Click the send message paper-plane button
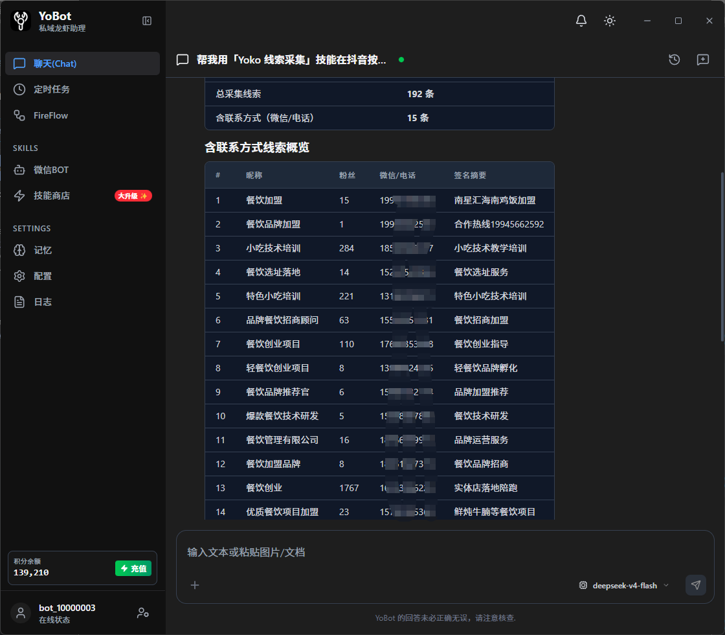Screen dimensions: 725x635 click(x=696, y=586)
